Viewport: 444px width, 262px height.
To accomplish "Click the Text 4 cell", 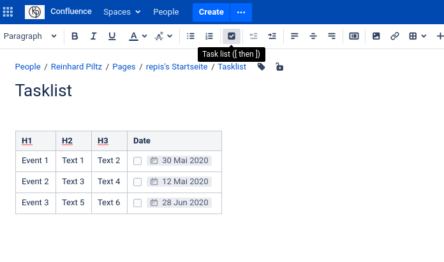I will (x=109, y=182).
